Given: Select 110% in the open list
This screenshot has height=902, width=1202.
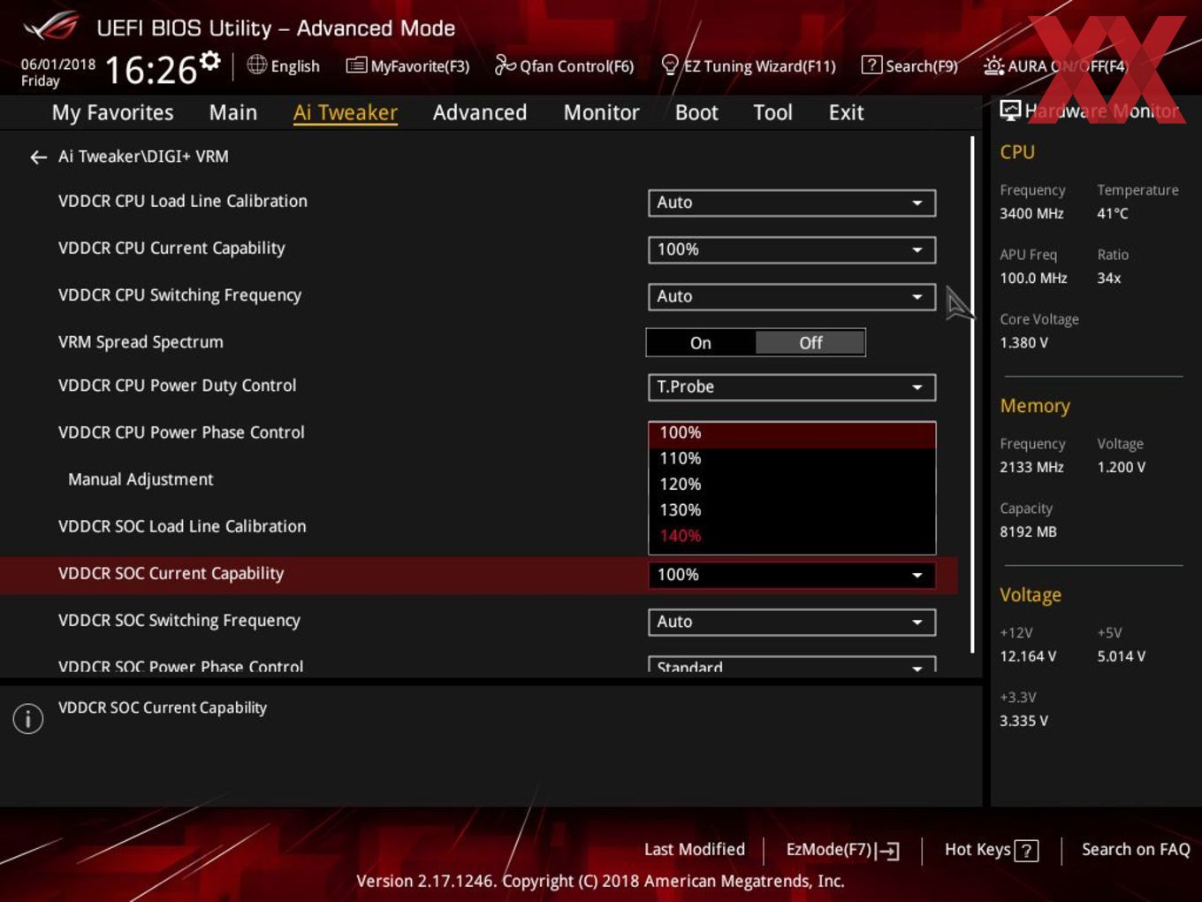Looking at the screenshot, I should coord(791,458).
